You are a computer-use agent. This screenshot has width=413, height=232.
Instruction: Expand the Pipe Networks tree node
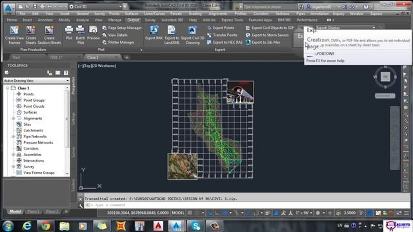click(x=13, y=137)
